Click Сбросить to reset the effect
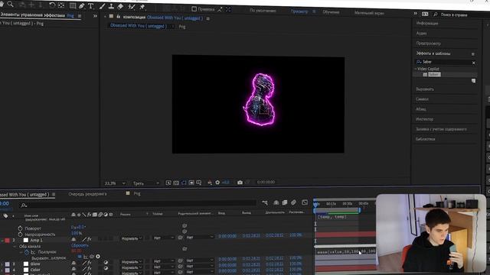The height and width of the screenshot is (275, 490). pos(80,245)
